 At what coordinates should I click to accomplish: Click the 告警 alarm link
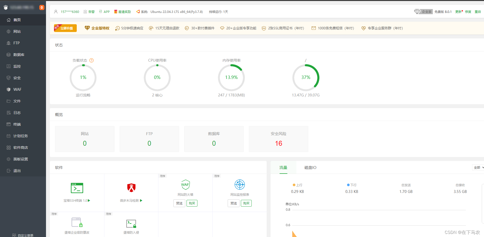click(x=89, y=12)
